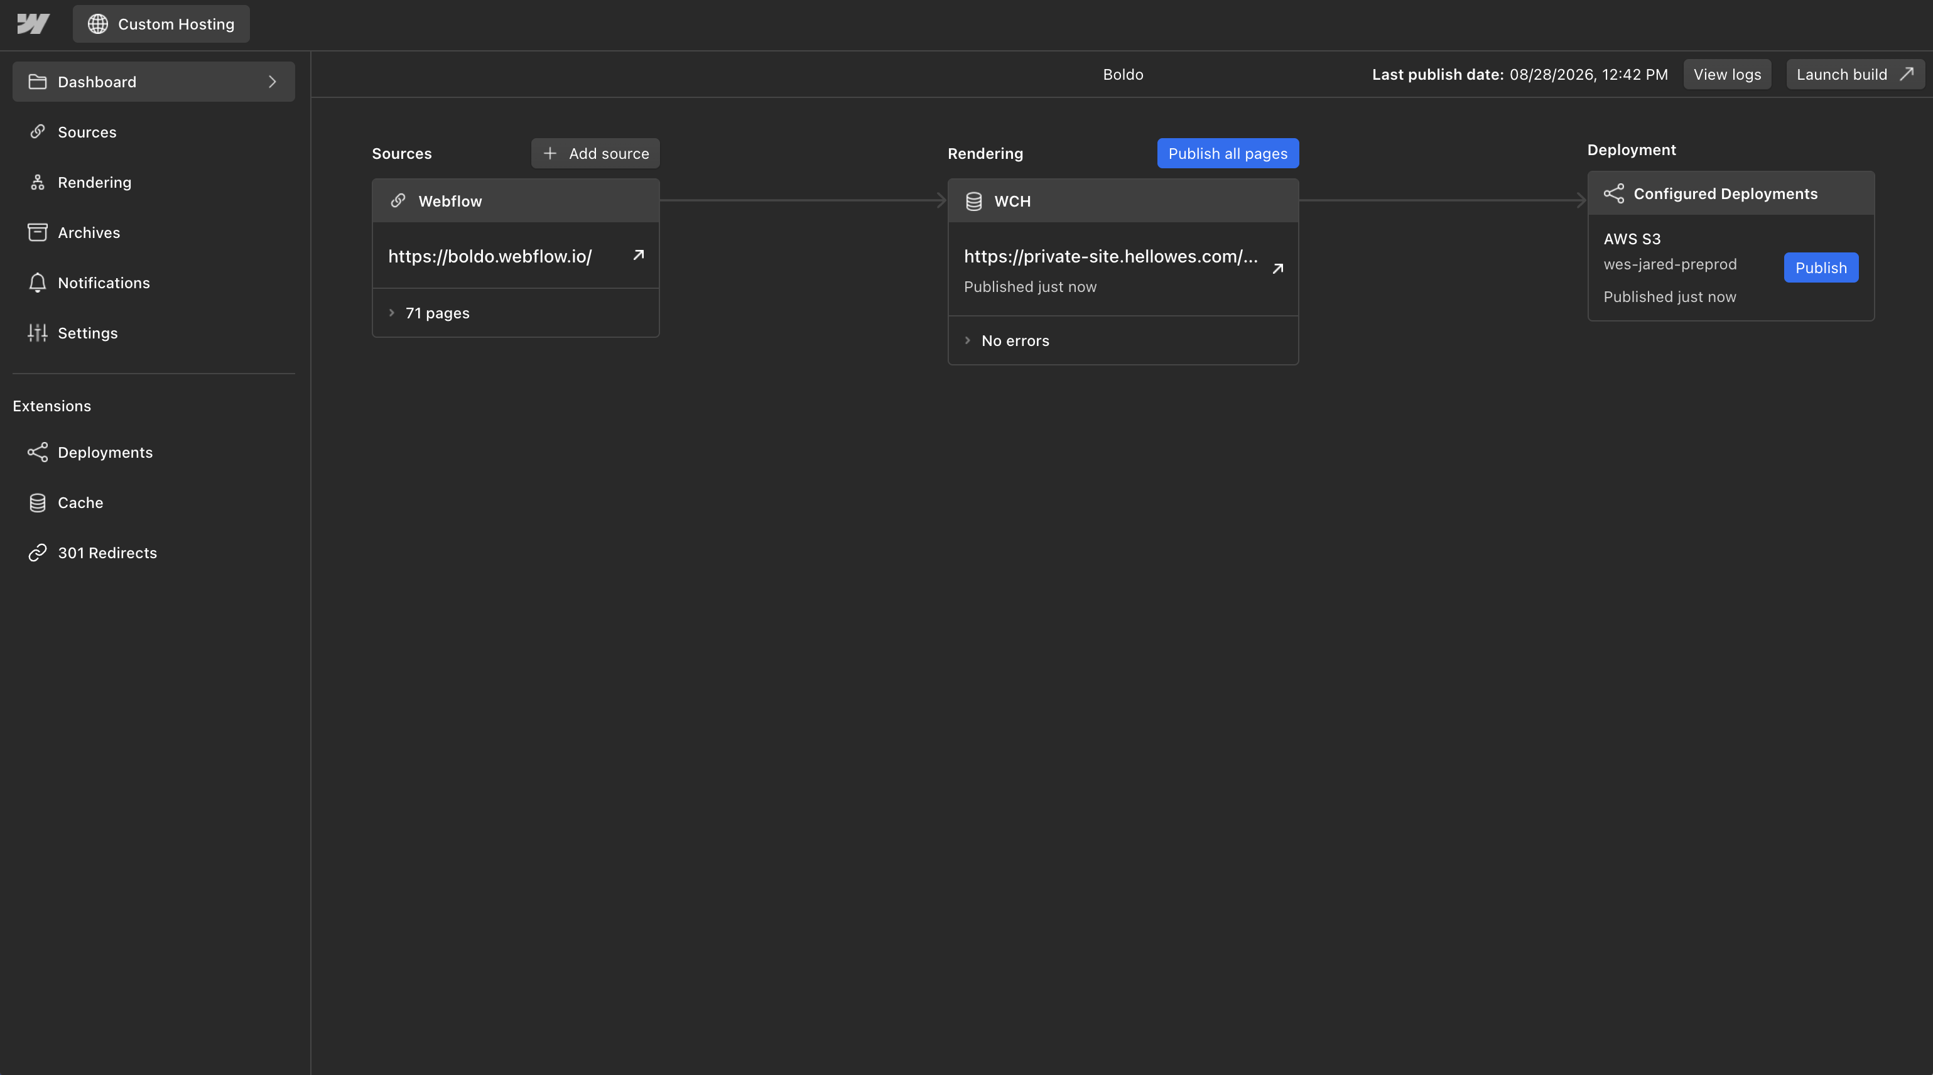Open Notifications in sidebar
Image resolution: width=1933 pixels, height=1075 pixels.
point(154,283)
